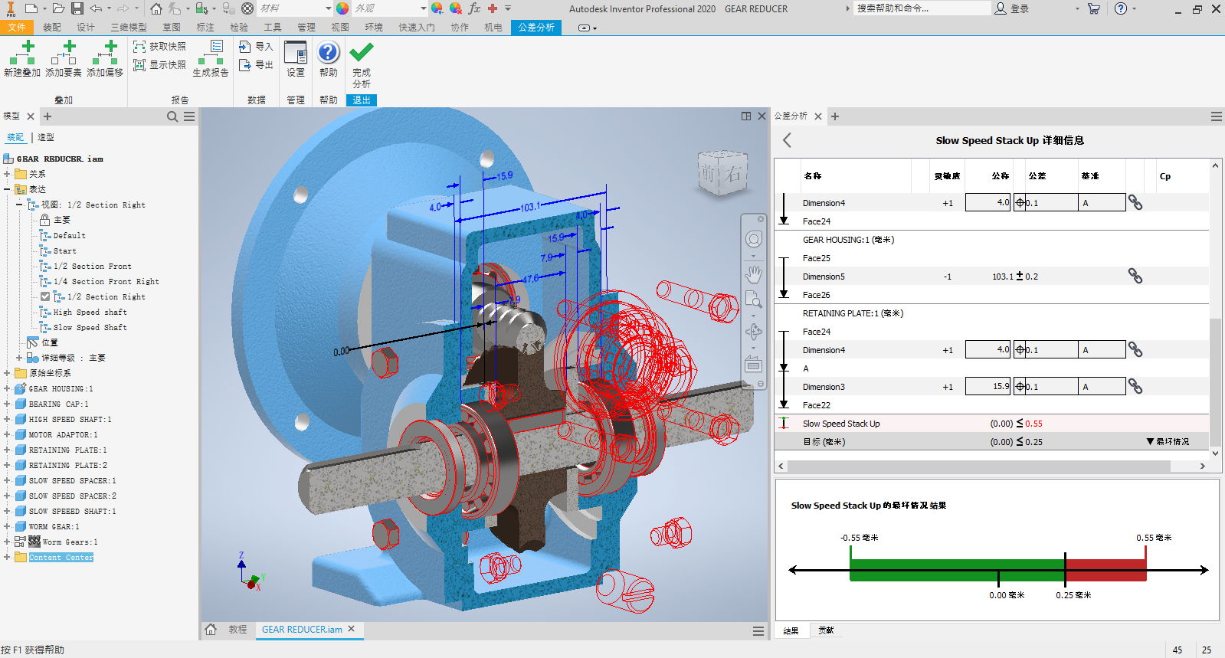Click the New Stackup (新建叠加) icon
The image size is (1225, 658).
22,52
